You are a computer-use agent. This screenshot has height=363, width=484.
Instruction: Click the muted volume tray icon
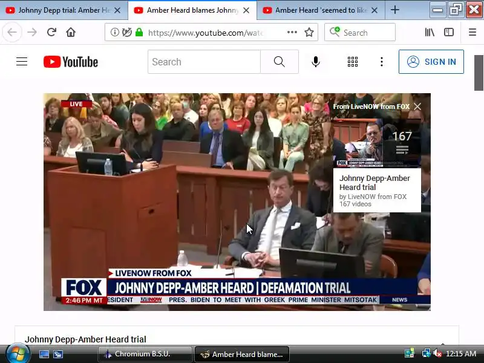tap(437, 353)
